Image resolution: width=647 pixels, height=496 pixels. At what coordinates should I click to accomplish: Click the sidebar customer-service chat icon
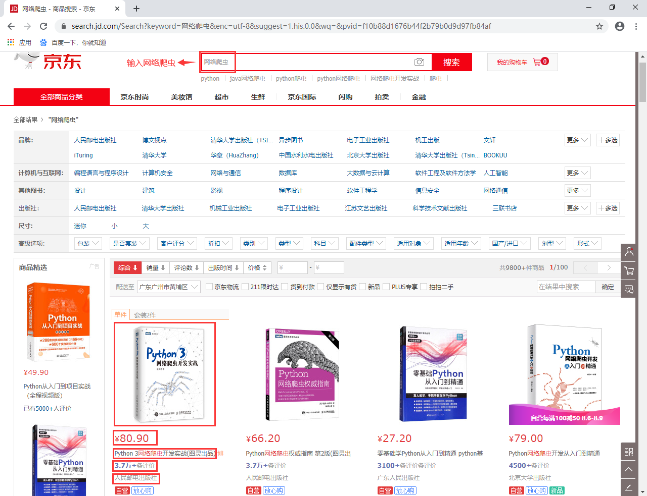pyautogui.click(x=629, y=290)
